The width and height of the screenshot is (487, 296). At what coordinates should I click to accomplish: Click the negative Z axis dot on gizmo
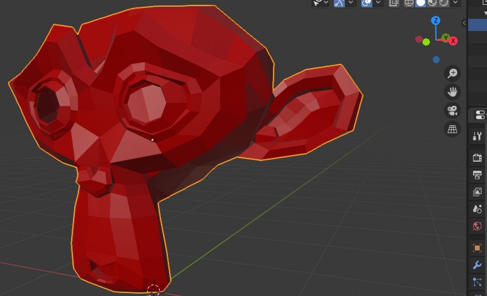[x=436, y=60]
